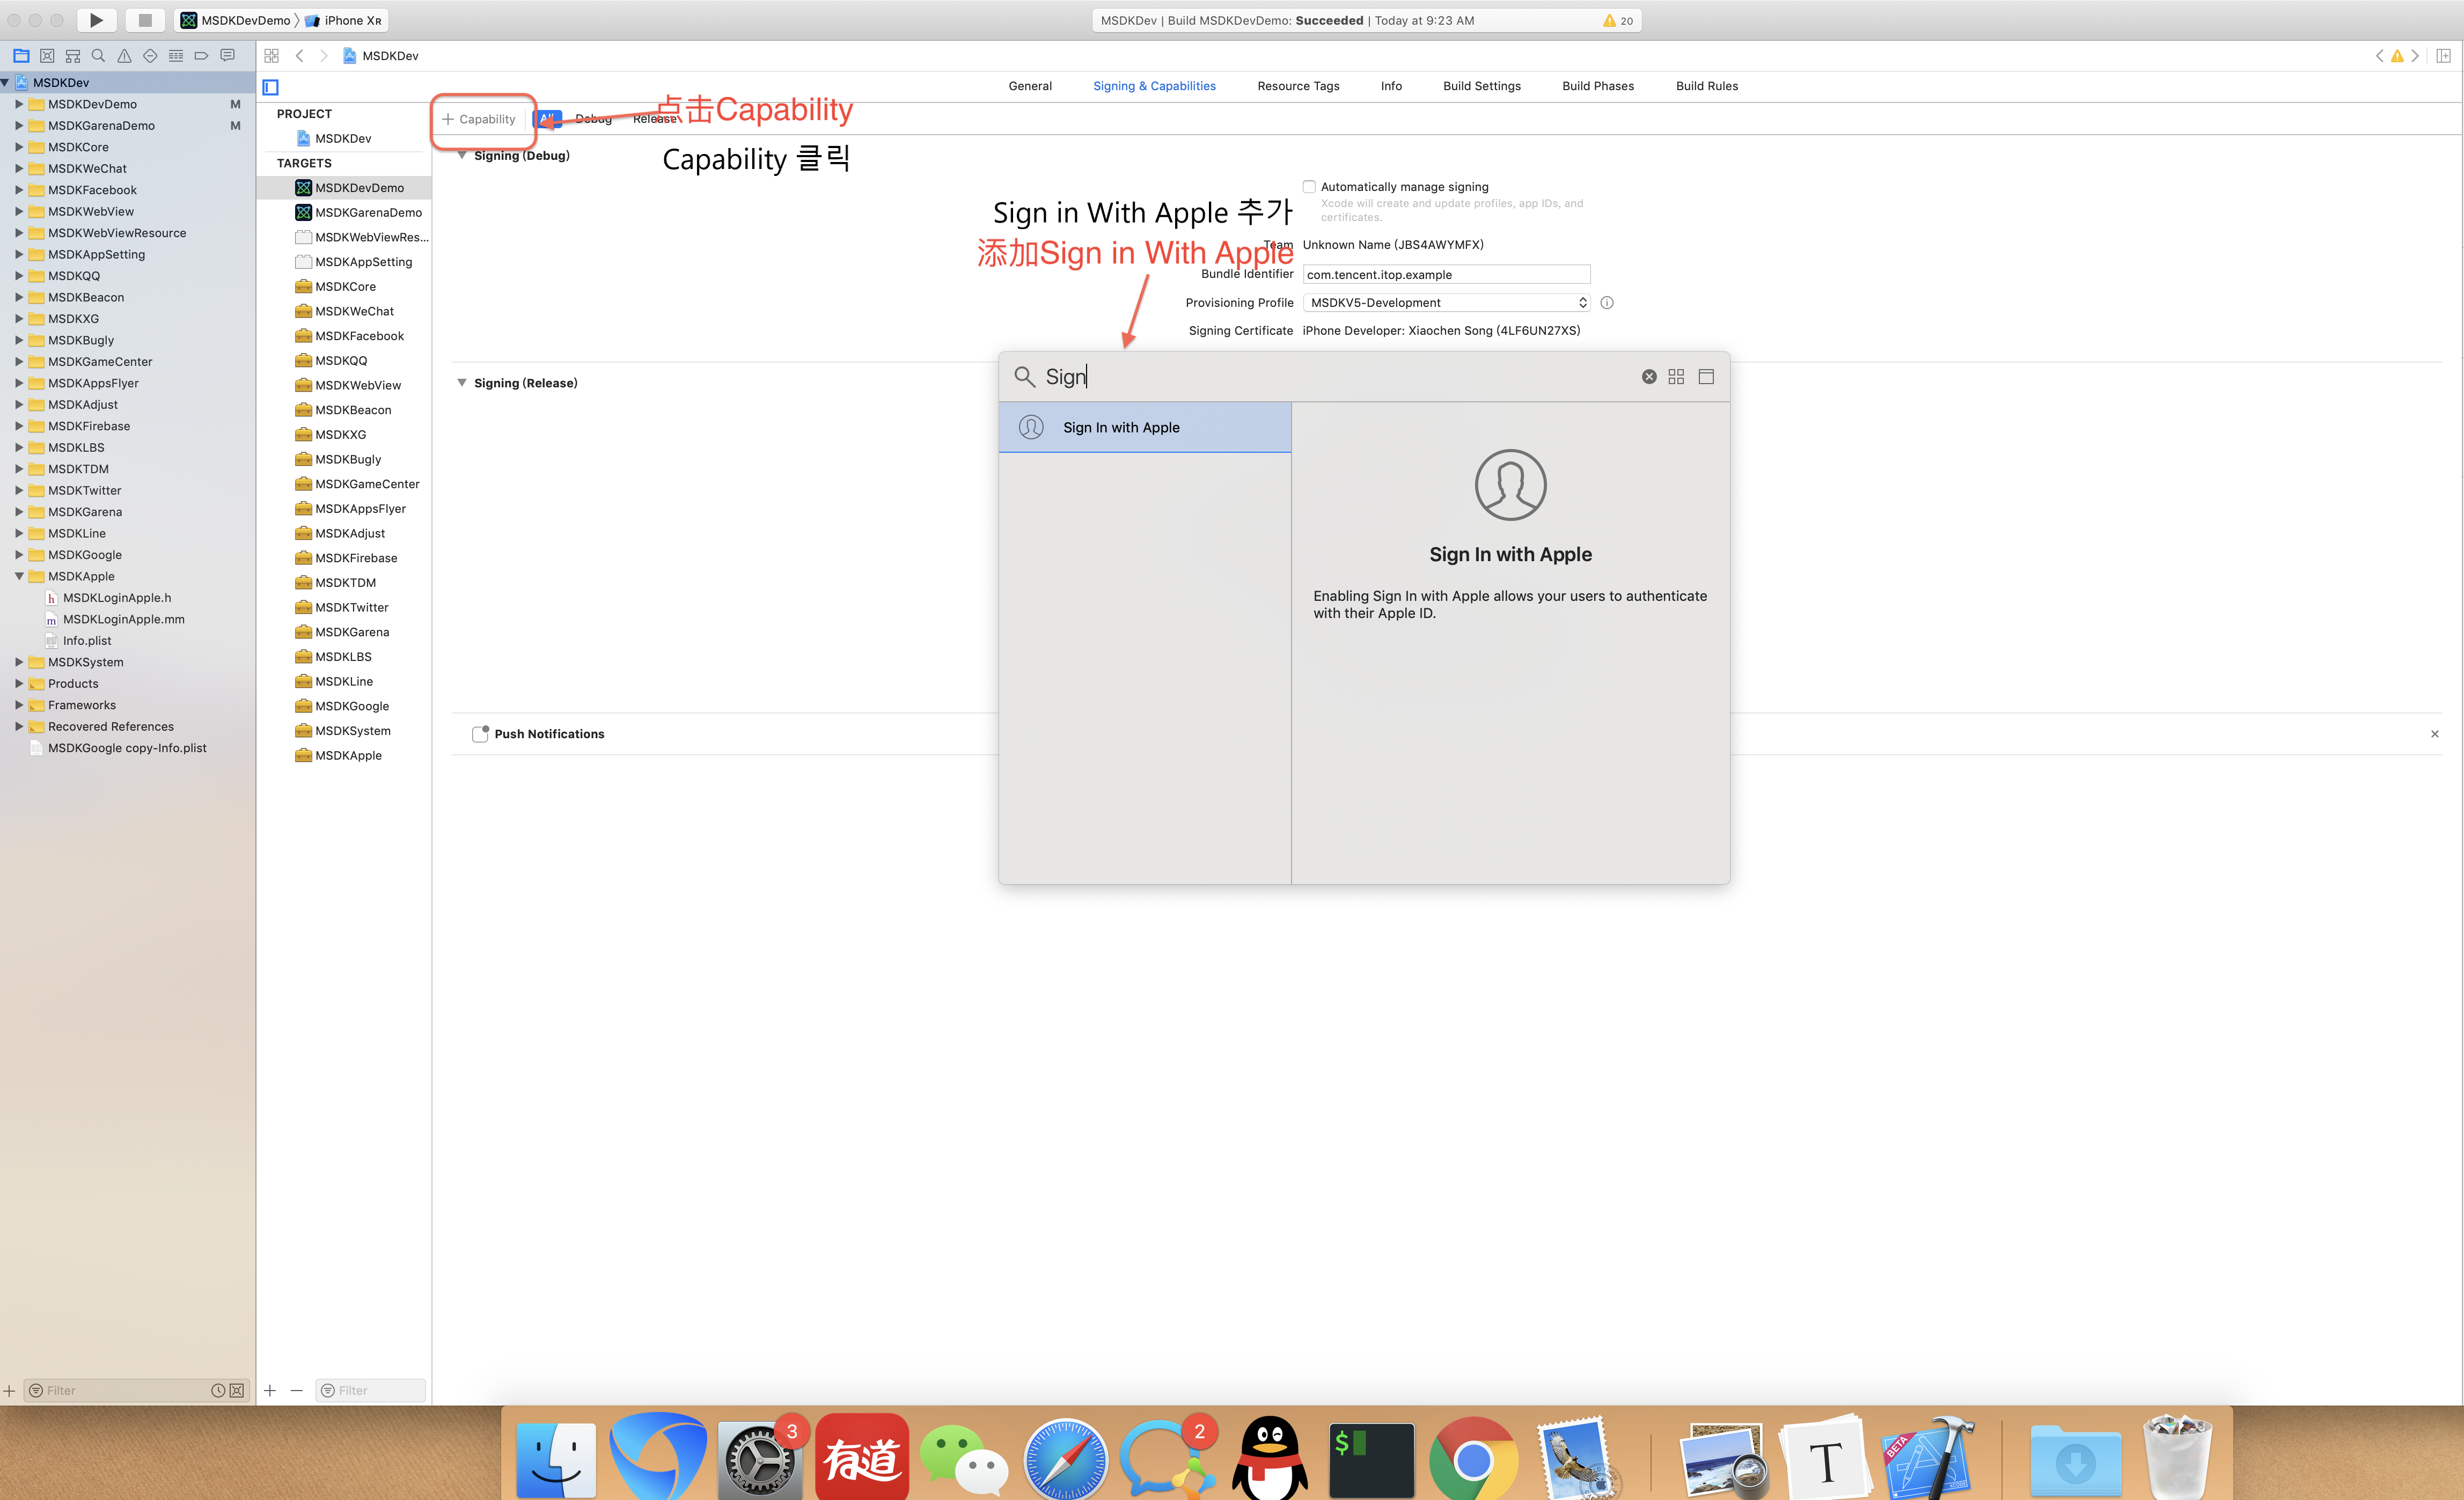The image size is (2464, 1500).
Task: Click the Run (play) button
Action: coord(96,20)
